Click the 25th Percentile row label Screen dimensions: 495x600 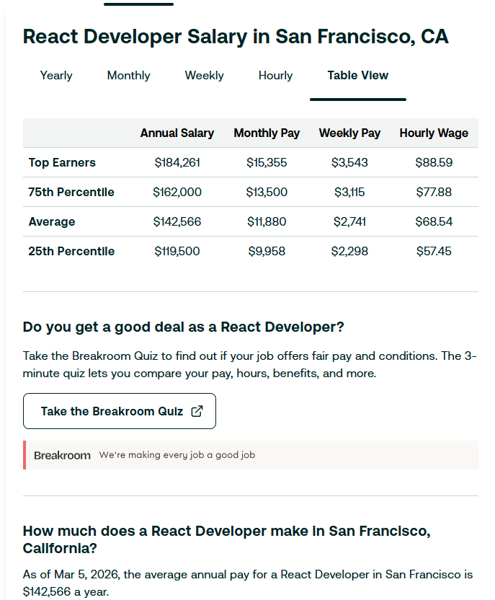point(70,251)
